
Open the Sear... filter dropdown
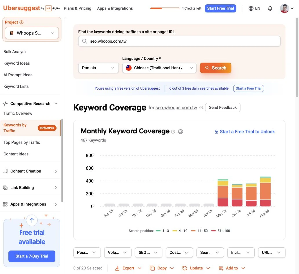pyautogui.click(x=210, y=253)
